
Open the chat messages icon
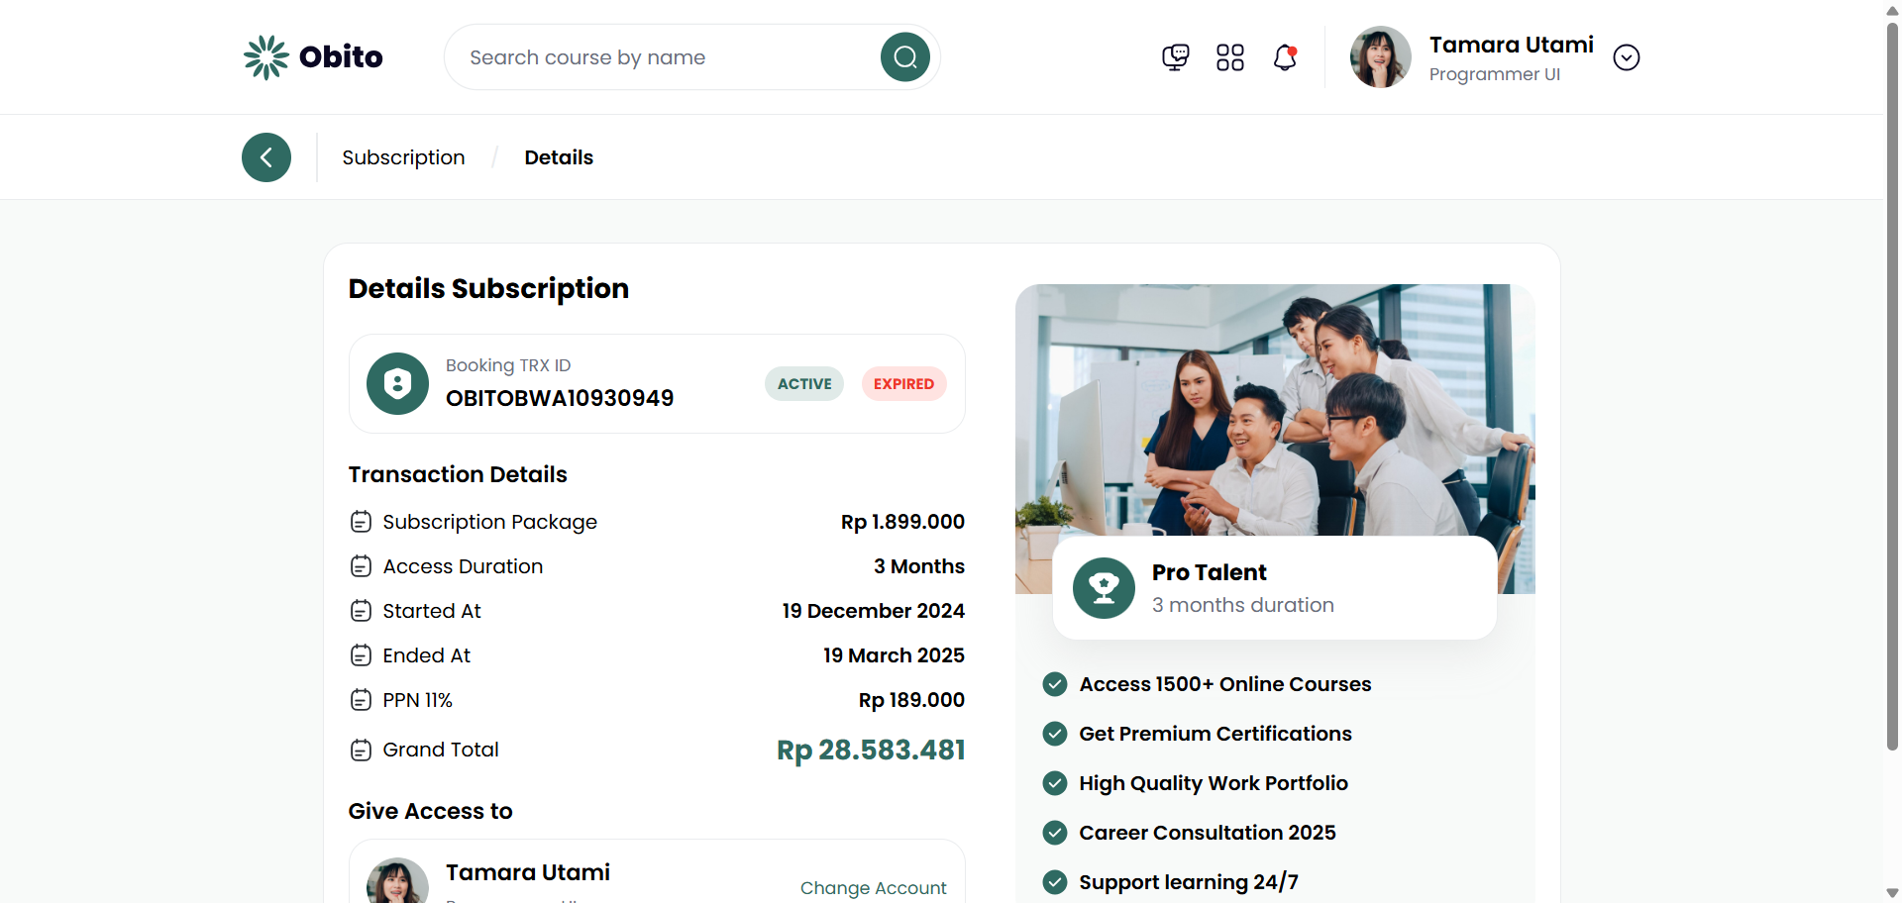coord(1175,57)
